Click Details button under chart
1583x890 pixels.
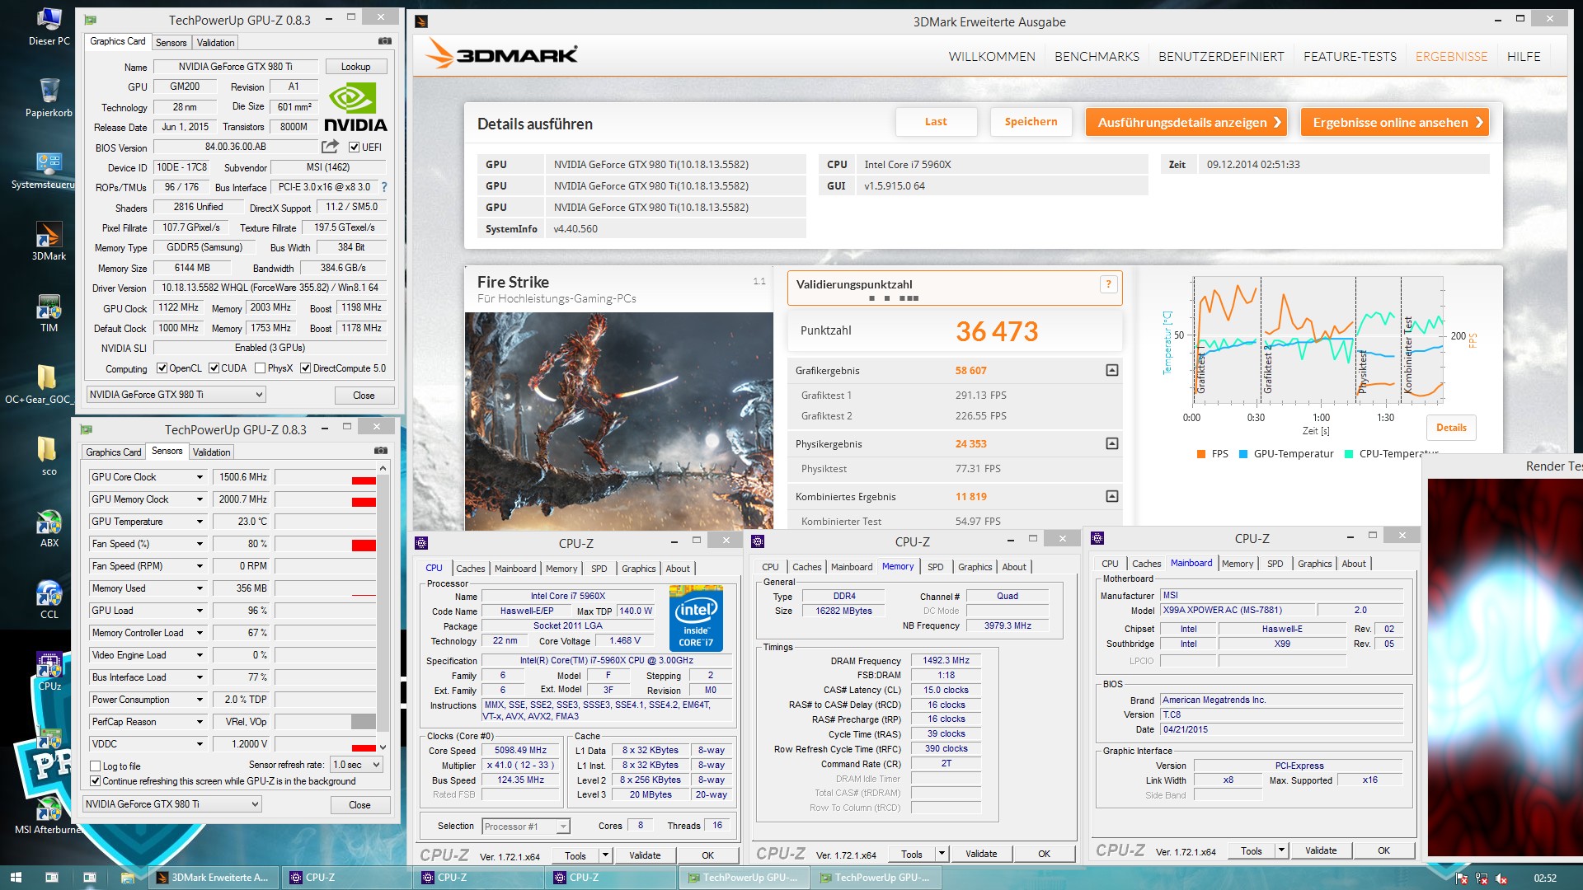1451,428
